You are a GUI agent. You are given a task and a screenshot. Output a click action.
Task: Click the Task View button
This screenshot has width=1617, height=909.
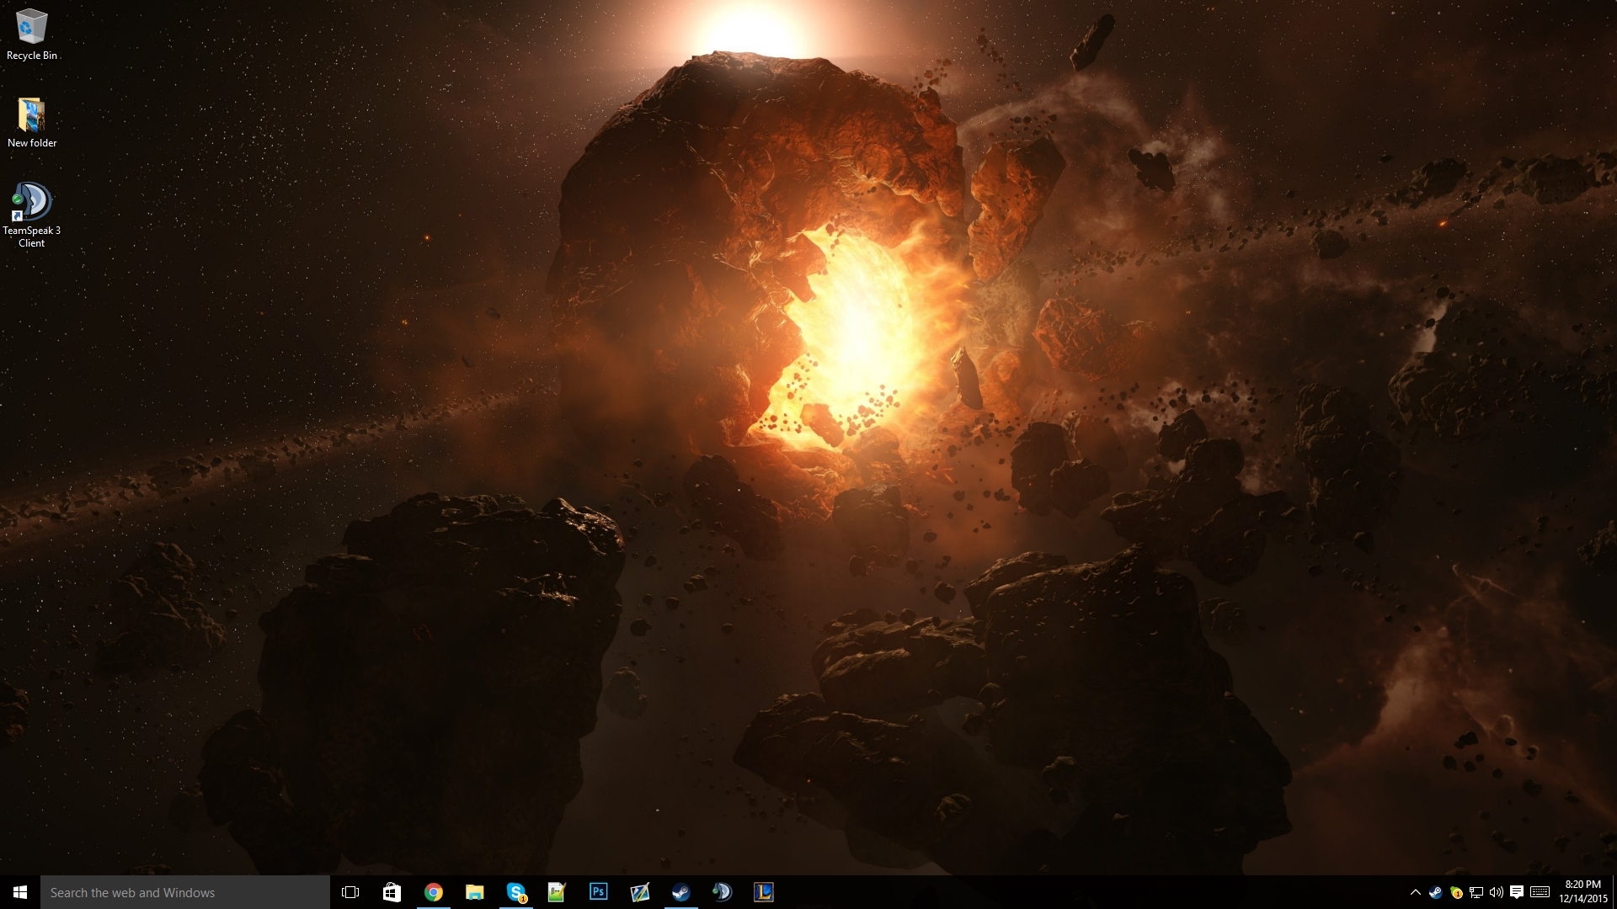click(x=350, y=892)
